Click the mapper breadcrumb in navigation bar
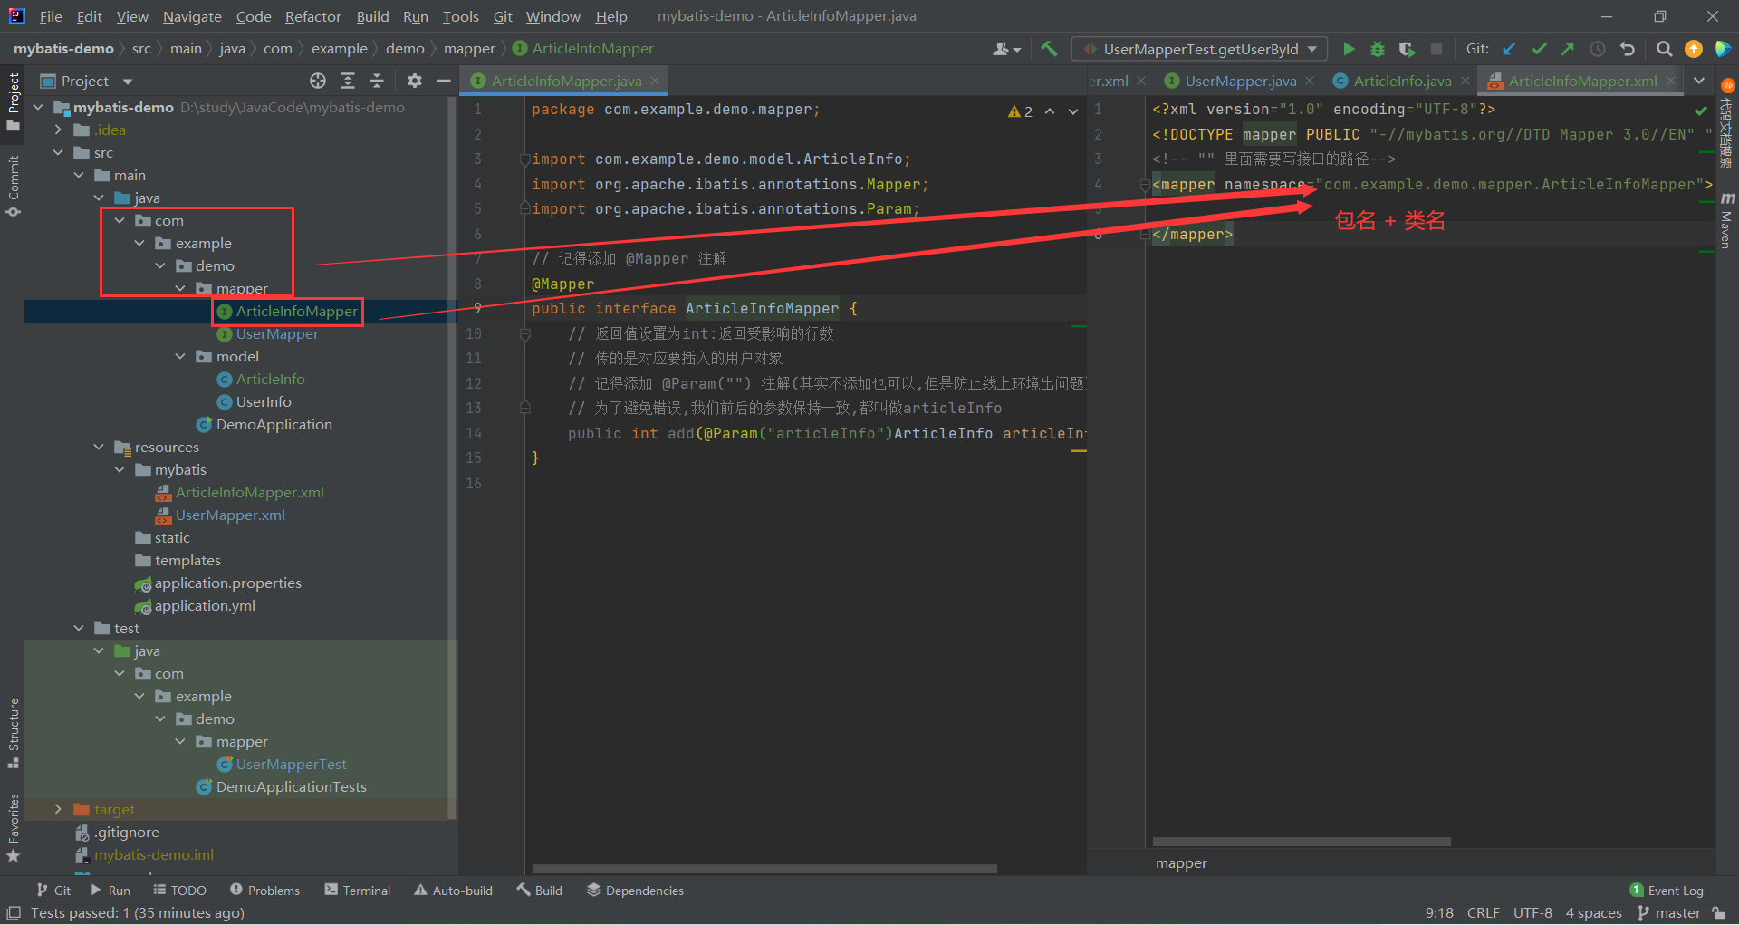 click(x=469, y=49)
